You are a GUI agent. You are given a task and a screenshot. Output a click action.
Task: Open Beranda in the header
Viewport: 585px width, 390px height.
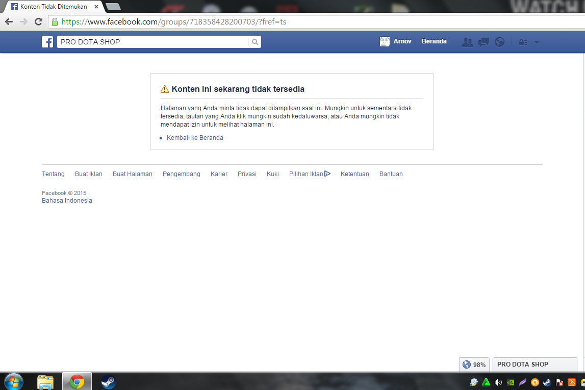coord(434,41)
